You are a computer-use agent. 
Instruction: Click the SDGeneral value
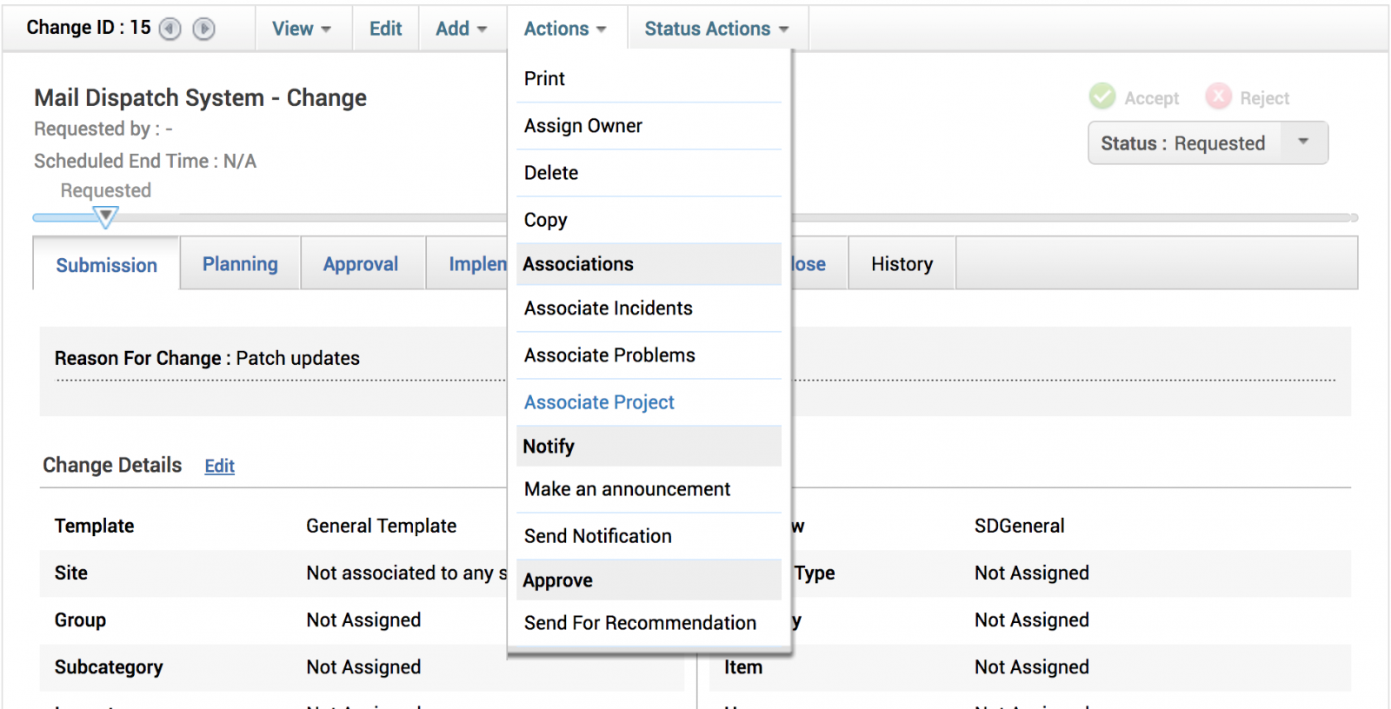[x=1020, y=526]
